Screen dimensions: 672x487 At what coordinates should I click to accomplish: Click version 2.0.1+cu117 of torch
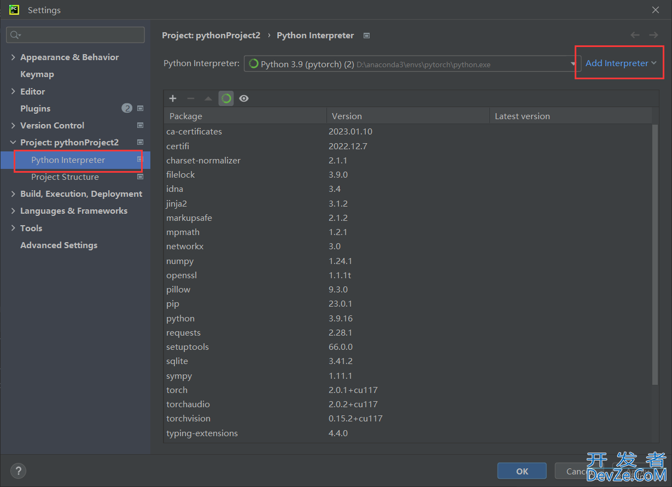click(x=353, y=390)
